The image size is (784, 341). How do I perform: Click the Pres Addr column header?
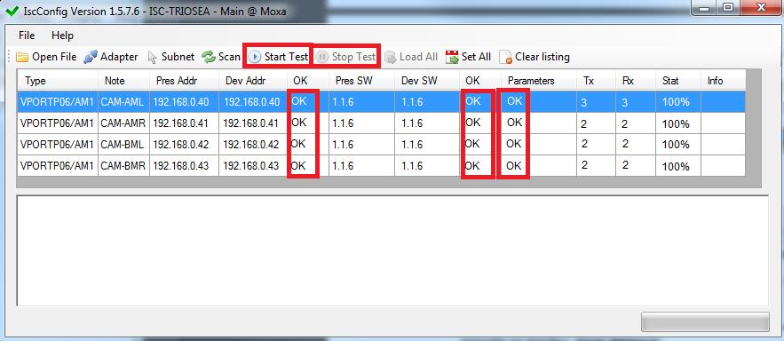point(184,81)
